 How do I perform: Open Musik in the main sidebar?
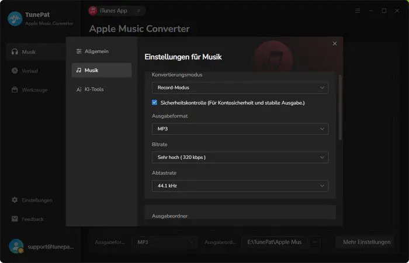(x=36, y=51)
